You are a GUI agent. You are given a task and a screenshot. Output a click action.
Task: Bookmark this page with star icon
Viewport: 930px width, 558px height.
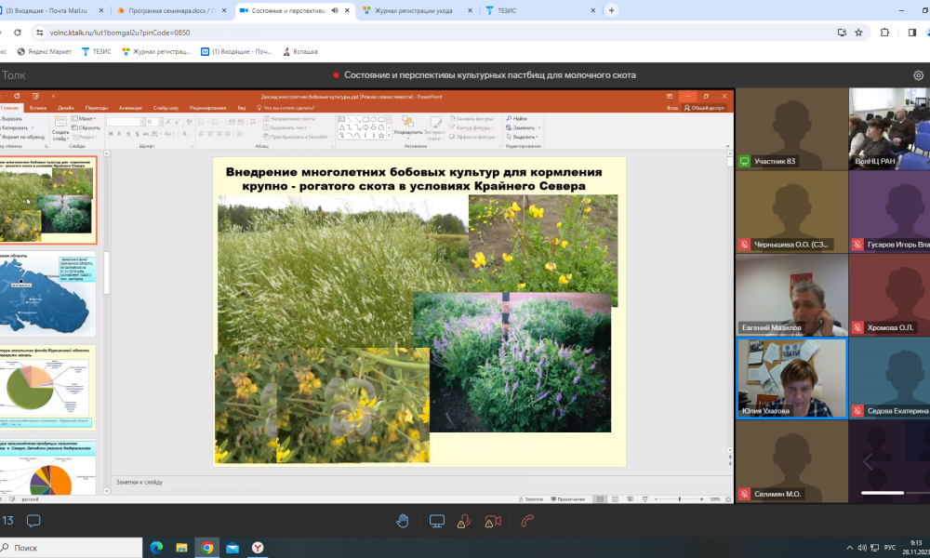[858, 32]
